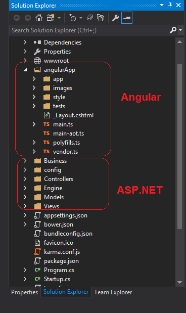
Task: Open the Pending Changes Filter dropdown arrow
Action: [81, 18]
